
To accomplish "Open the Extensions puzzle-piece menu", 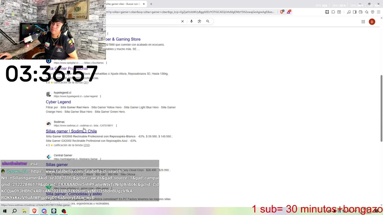I will pos(333,12).
